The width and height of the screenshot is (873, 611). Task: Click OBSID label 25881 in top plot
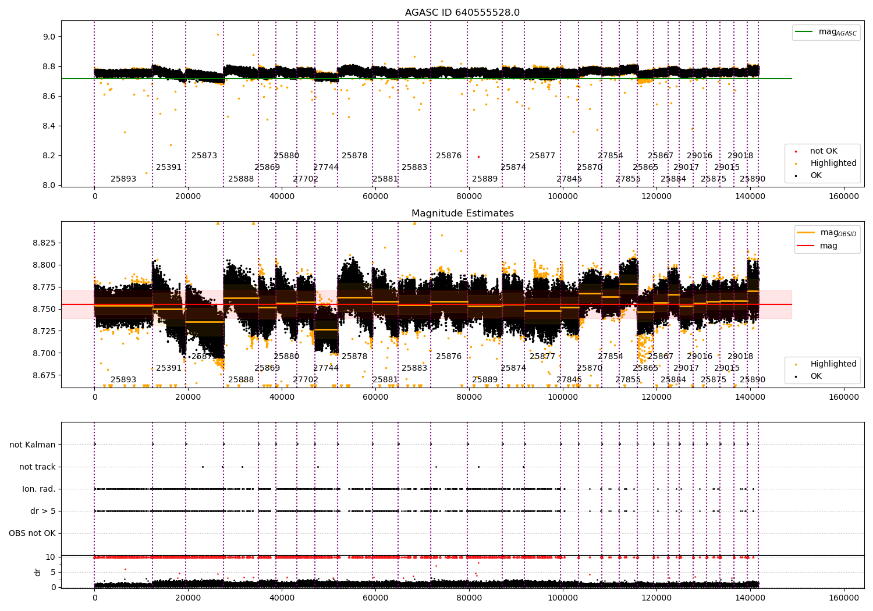click(385, 179)
